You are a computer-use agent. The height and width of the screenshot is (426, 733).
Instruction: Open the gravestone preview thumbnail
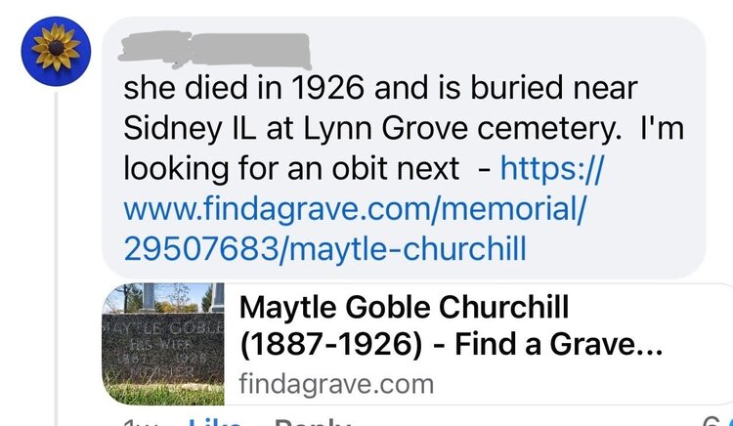162,344
